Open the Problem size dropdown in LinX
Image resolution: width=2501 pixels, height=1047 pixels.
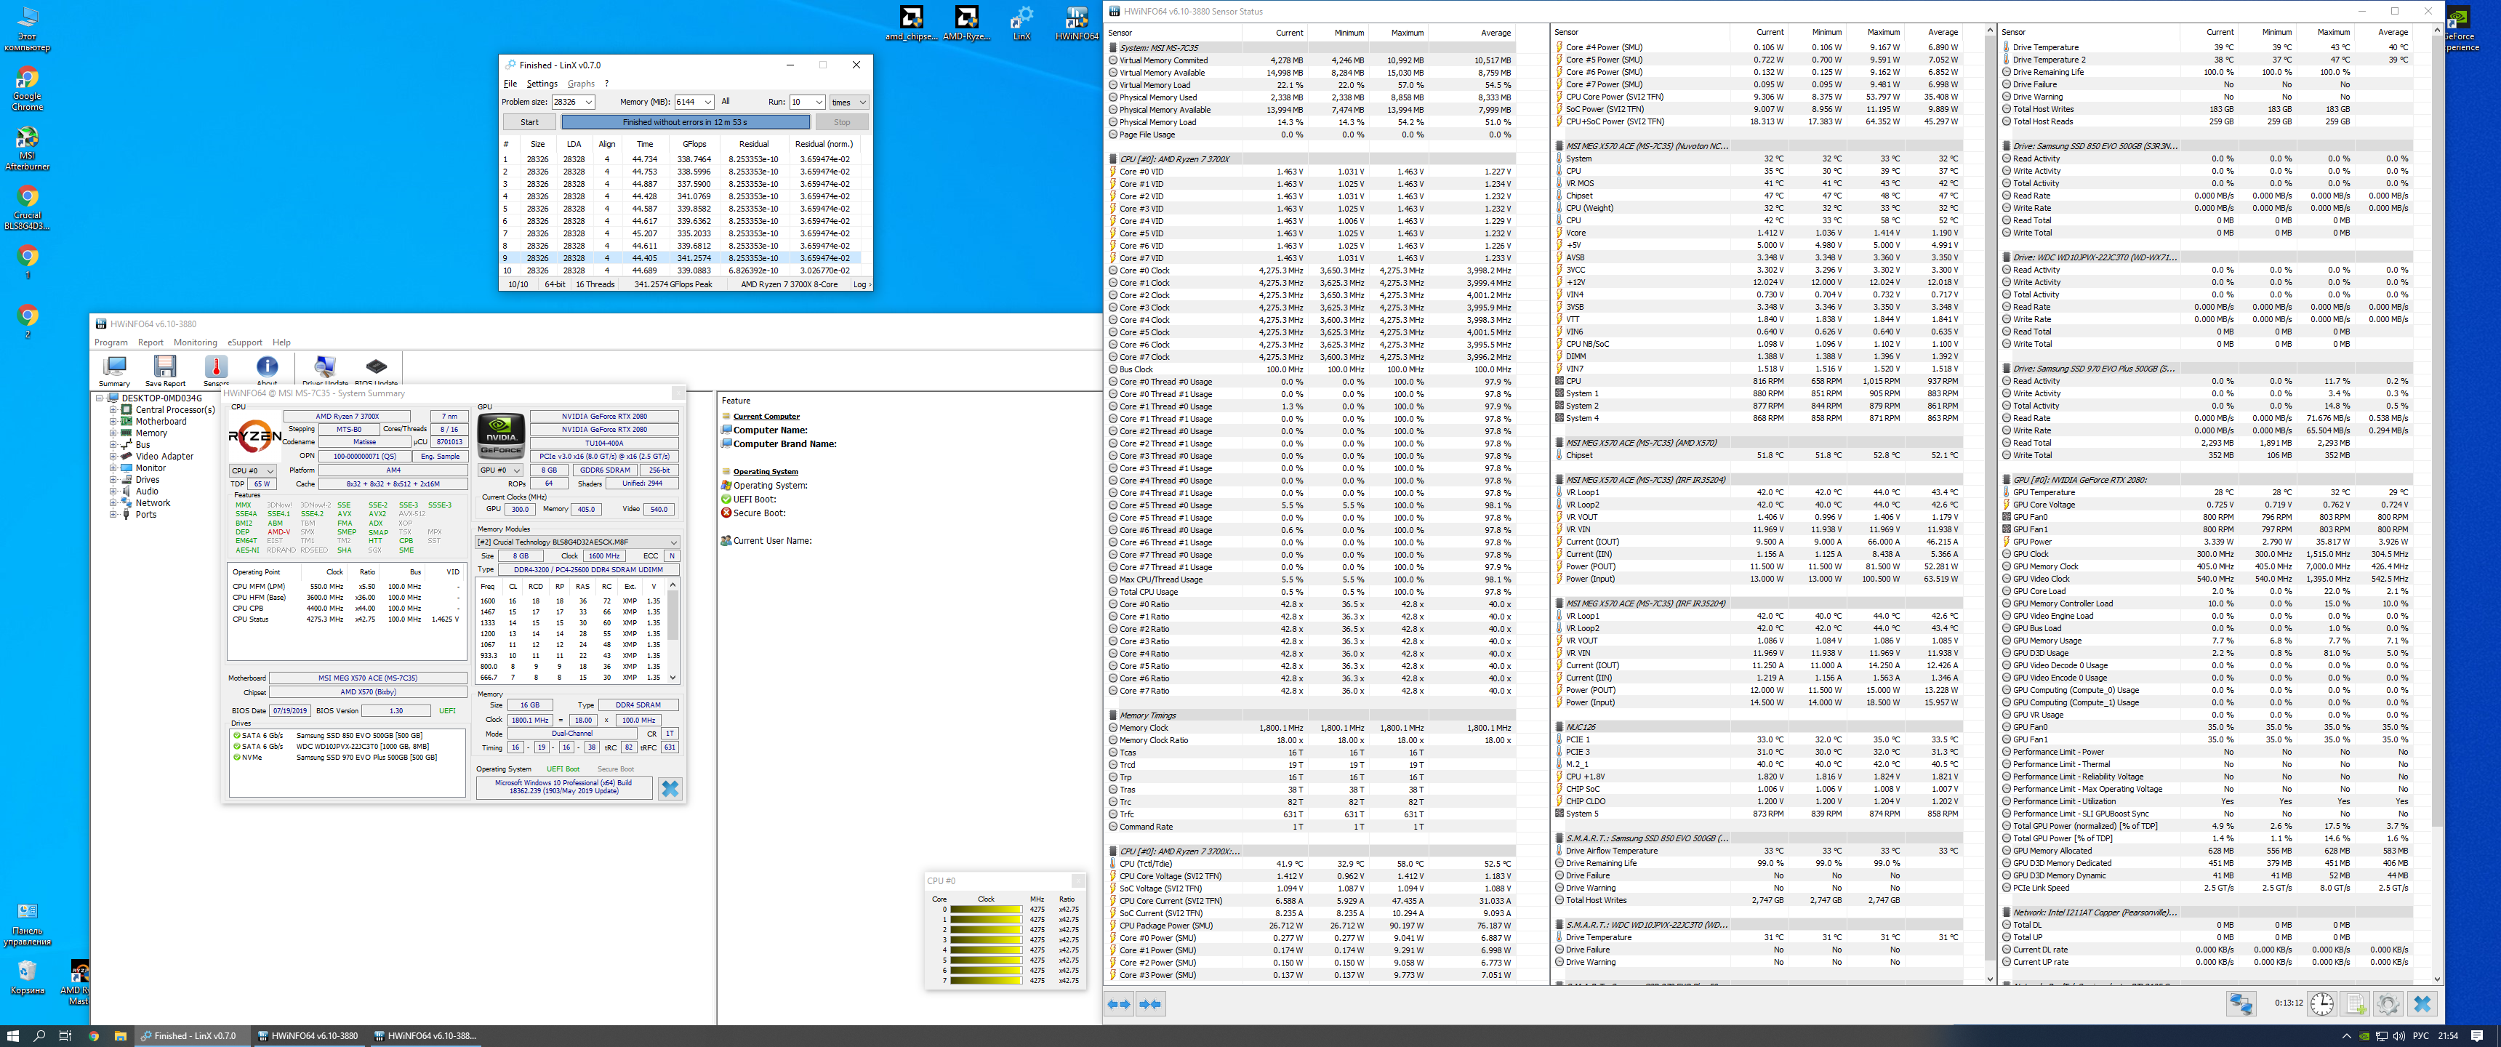tap(588, 102)
